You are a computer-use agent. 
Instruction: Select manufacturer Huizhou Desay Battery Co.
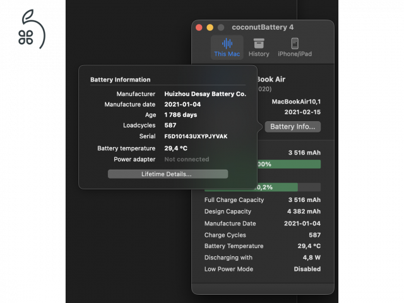point(205,94)
